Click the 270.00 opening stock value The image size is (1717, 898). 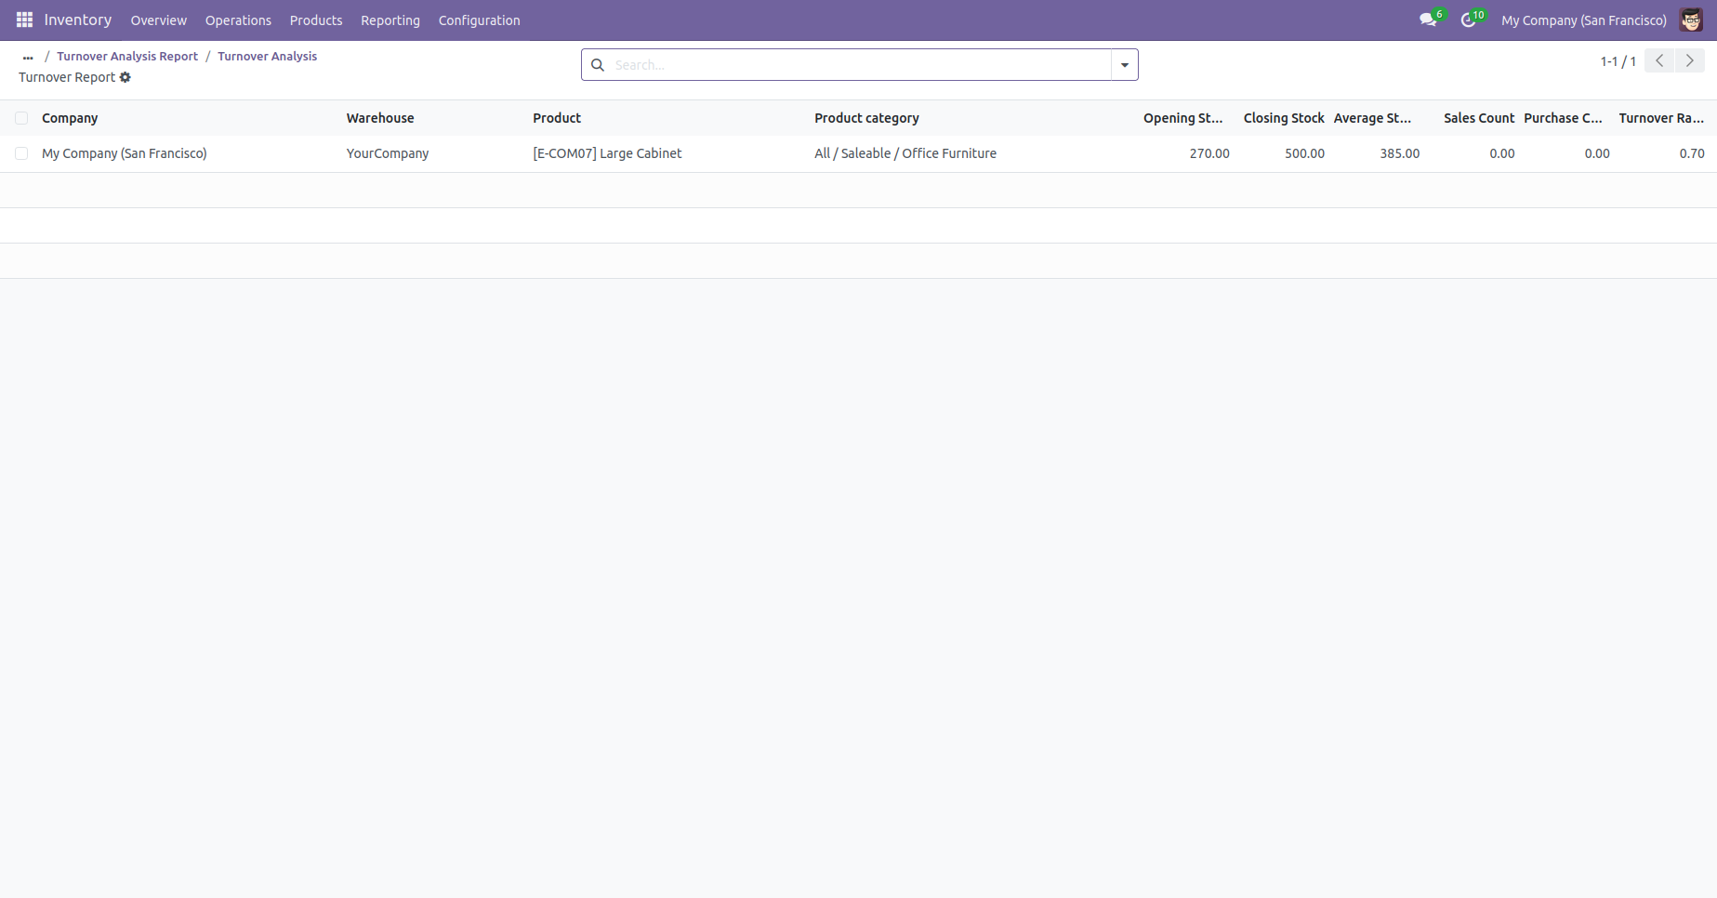pos(1209,153)
